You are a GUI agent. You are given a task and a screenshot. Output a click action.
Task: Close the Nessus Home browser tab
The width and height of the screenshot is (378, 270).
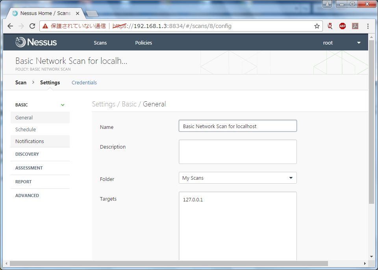coord(78,13)
